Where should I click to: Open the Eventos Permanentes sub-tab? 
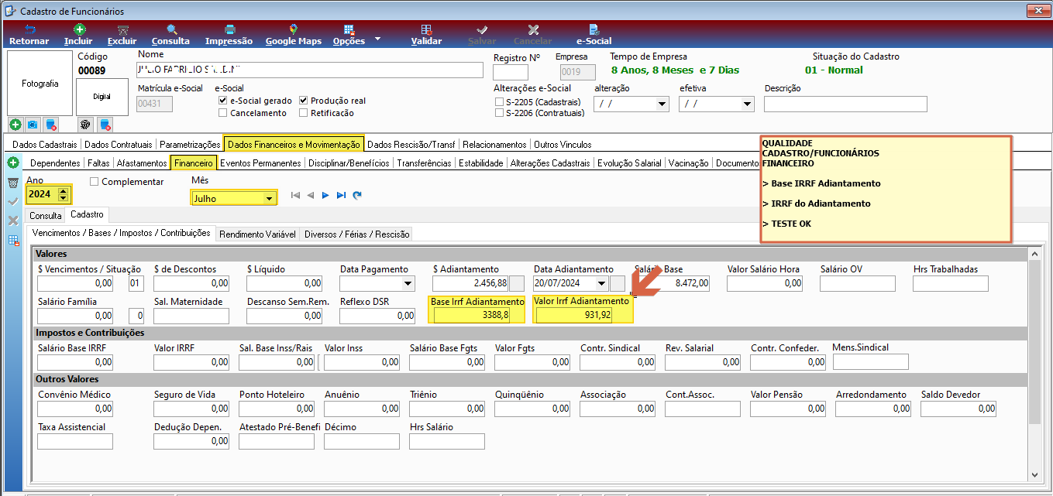260,163
